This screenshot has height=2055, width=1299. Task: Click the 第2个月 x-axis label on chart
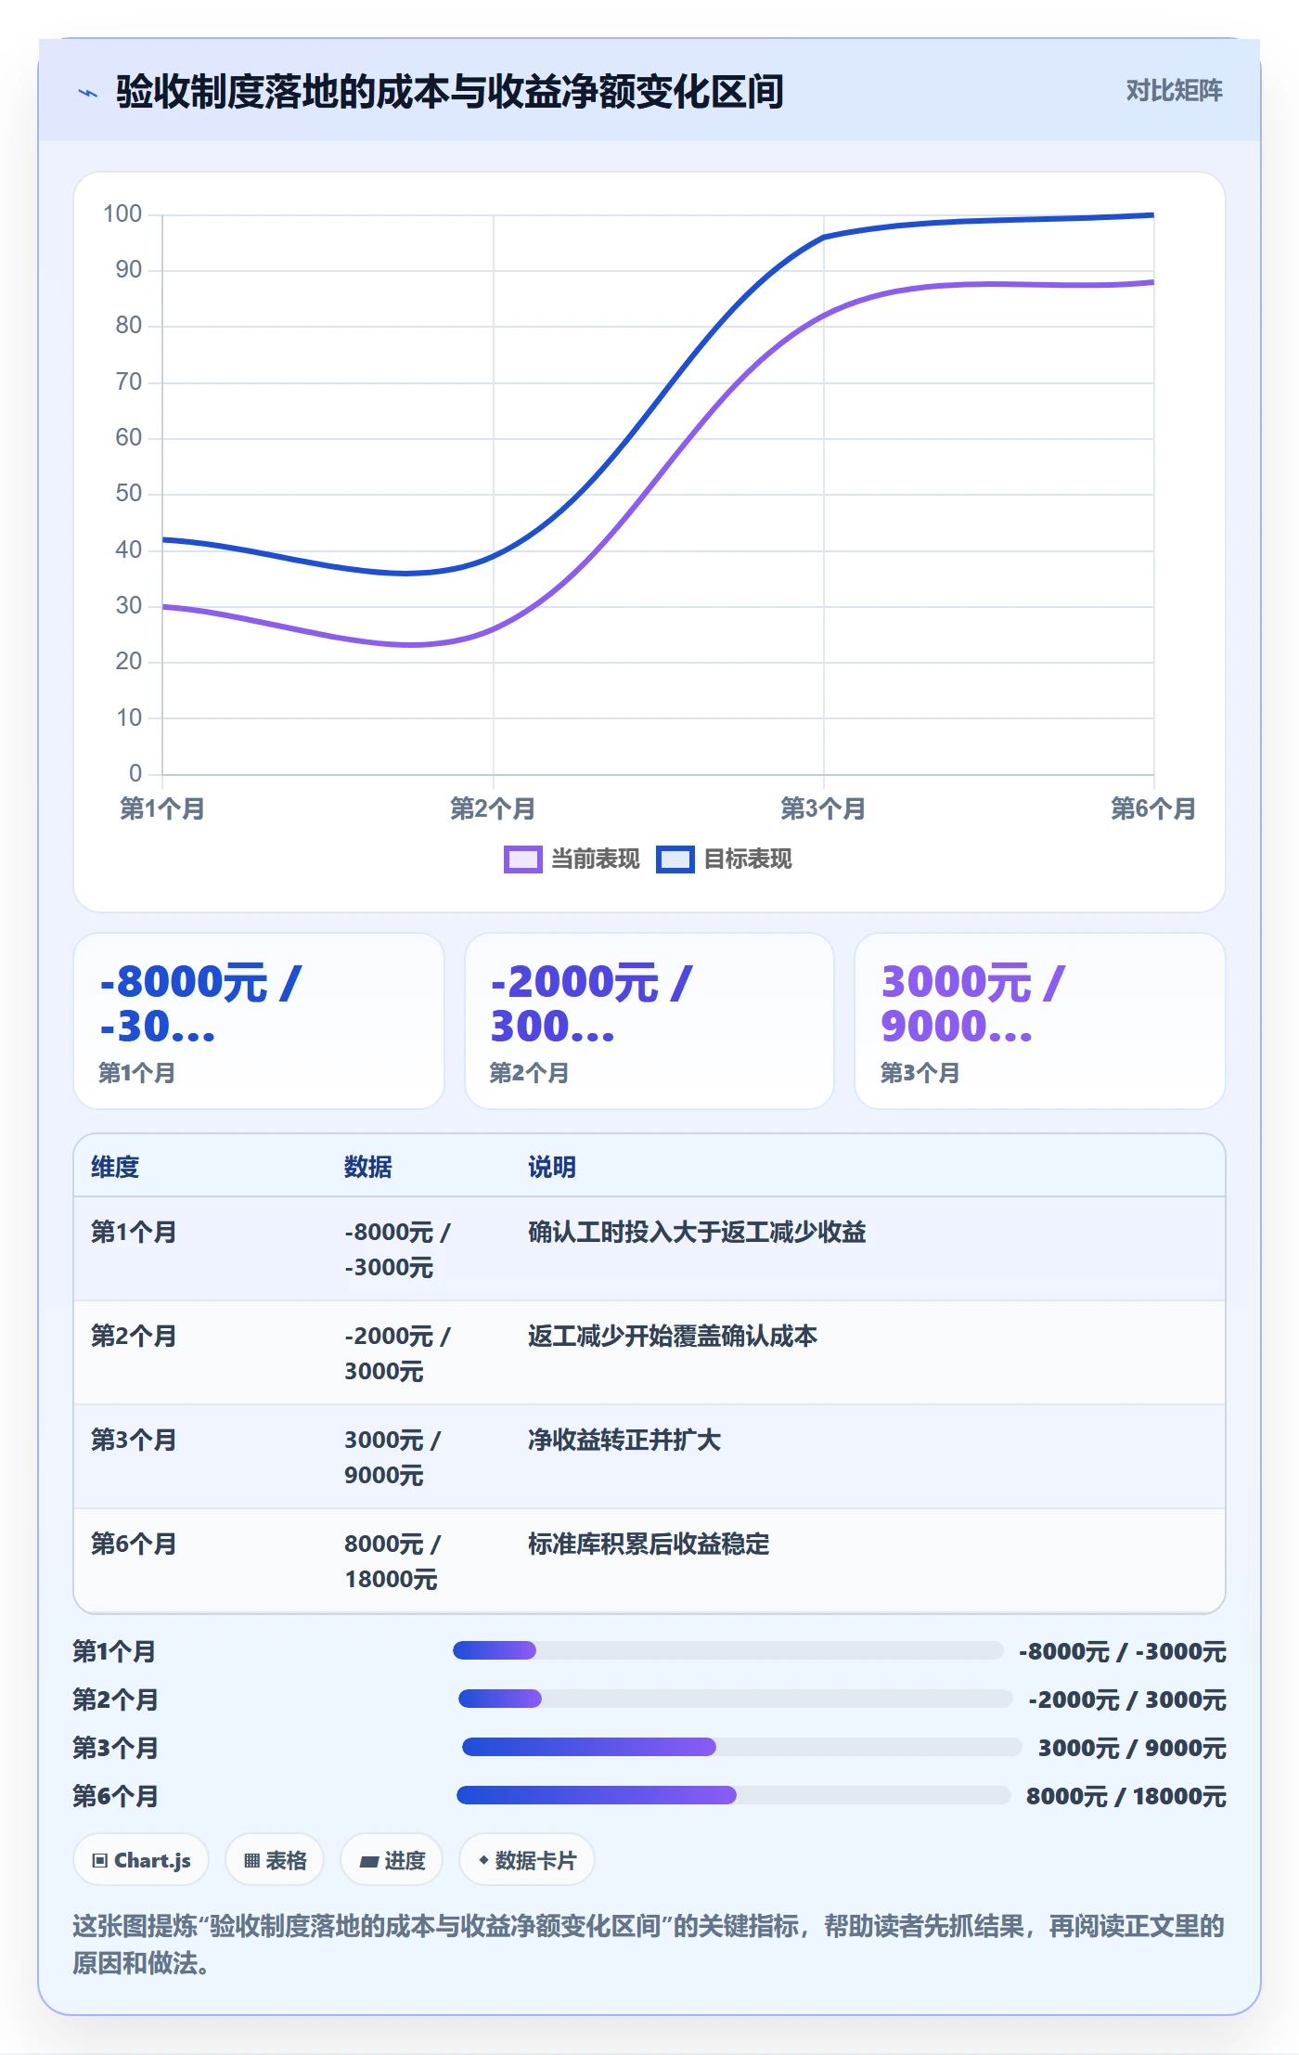click(493, 808)
